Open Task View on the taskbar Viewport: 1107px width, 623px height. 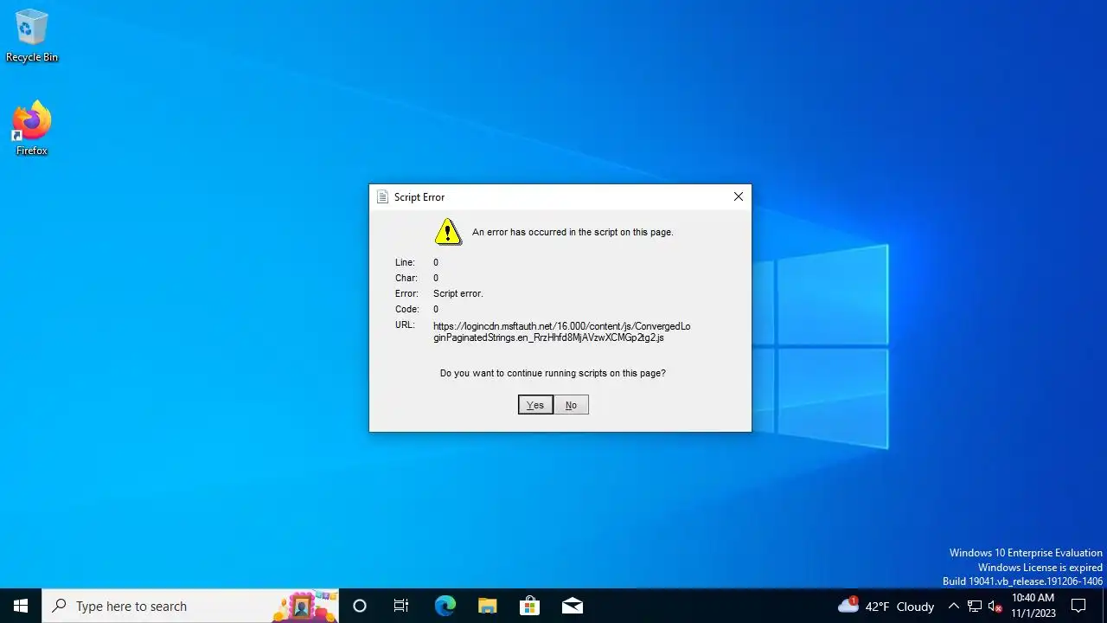tap(401, 606)
